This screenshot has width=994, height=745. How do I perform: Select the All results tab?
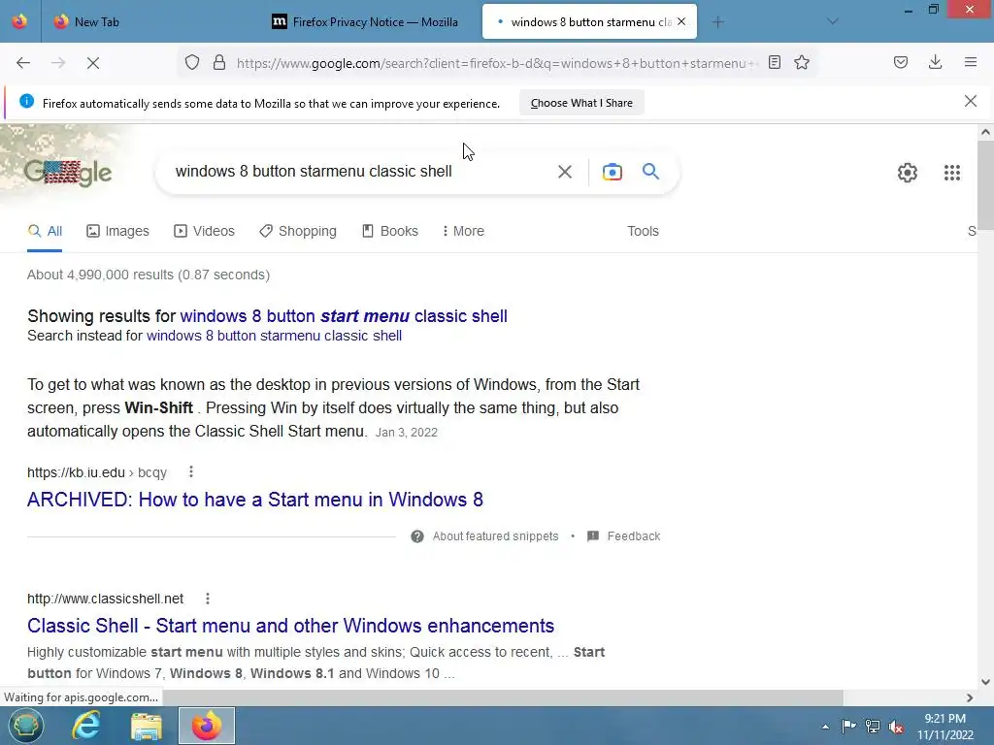(x=45, y=231)
